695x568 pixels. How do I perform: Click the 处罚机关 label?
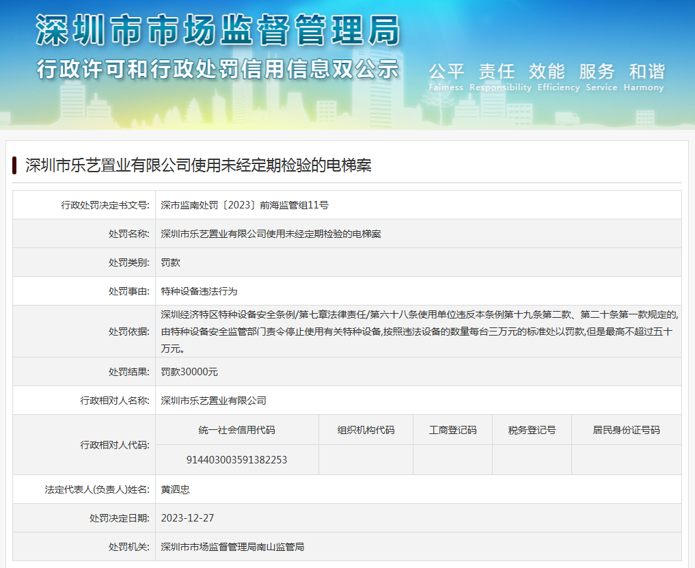click(x=129, y=547)
